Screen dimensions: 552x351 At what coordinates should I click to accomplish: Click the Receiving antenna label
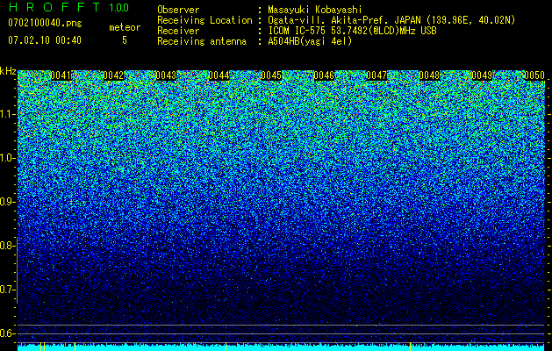pos(202,41)
